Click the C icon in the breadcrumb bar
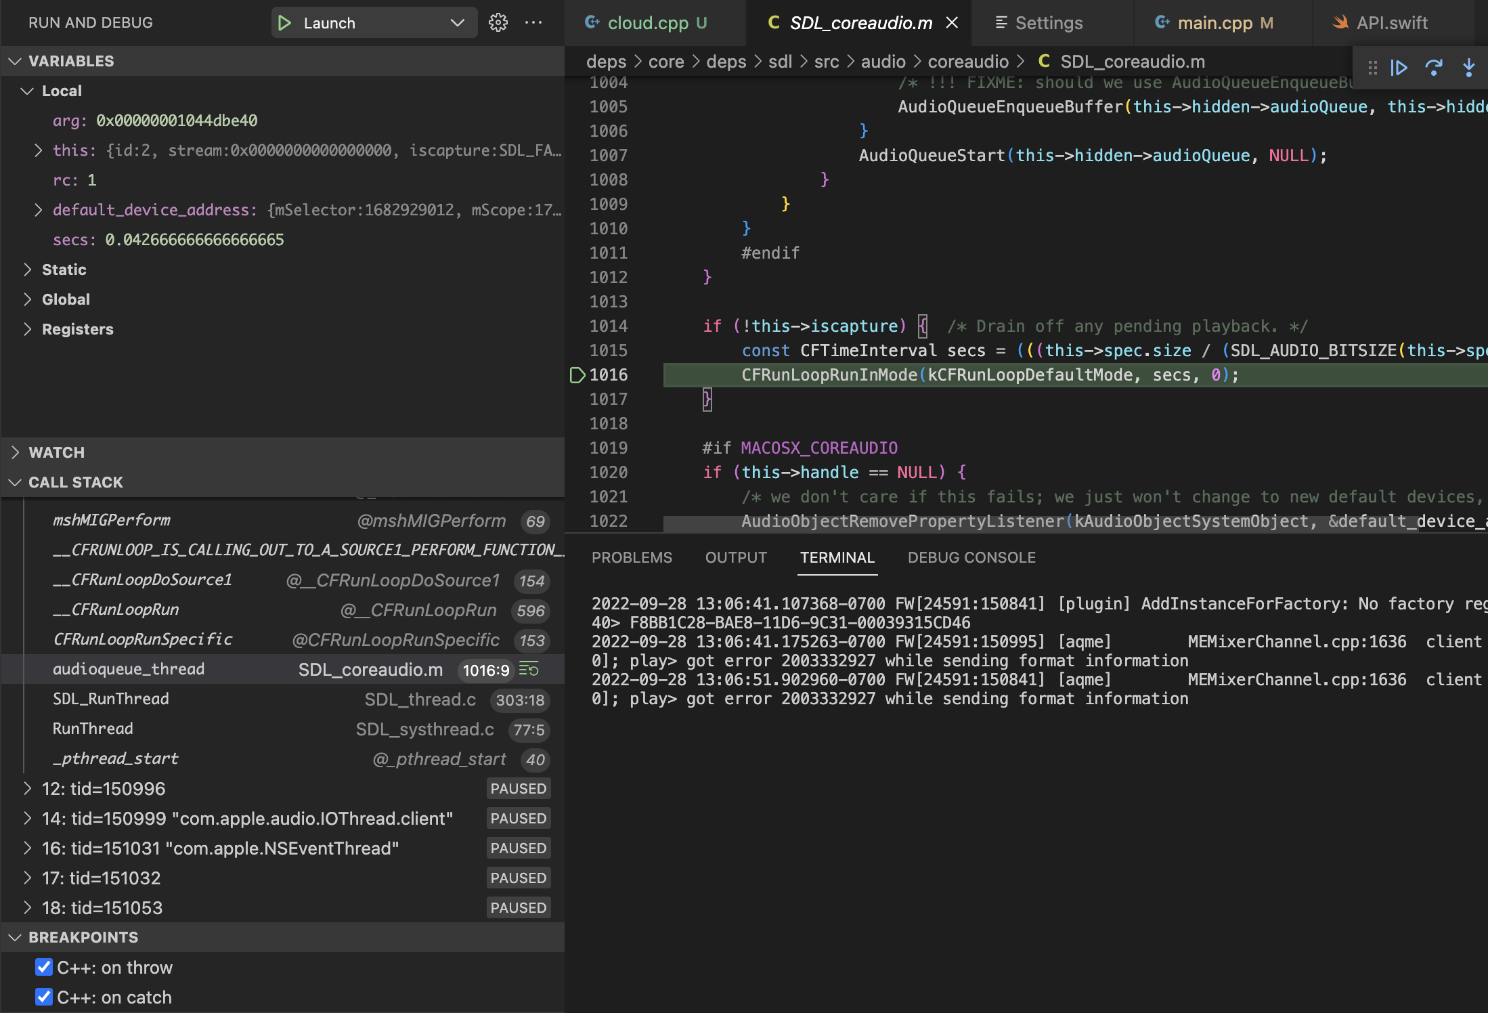This screenshot has width=1488, height=1013. click(x=1043, y=61)
